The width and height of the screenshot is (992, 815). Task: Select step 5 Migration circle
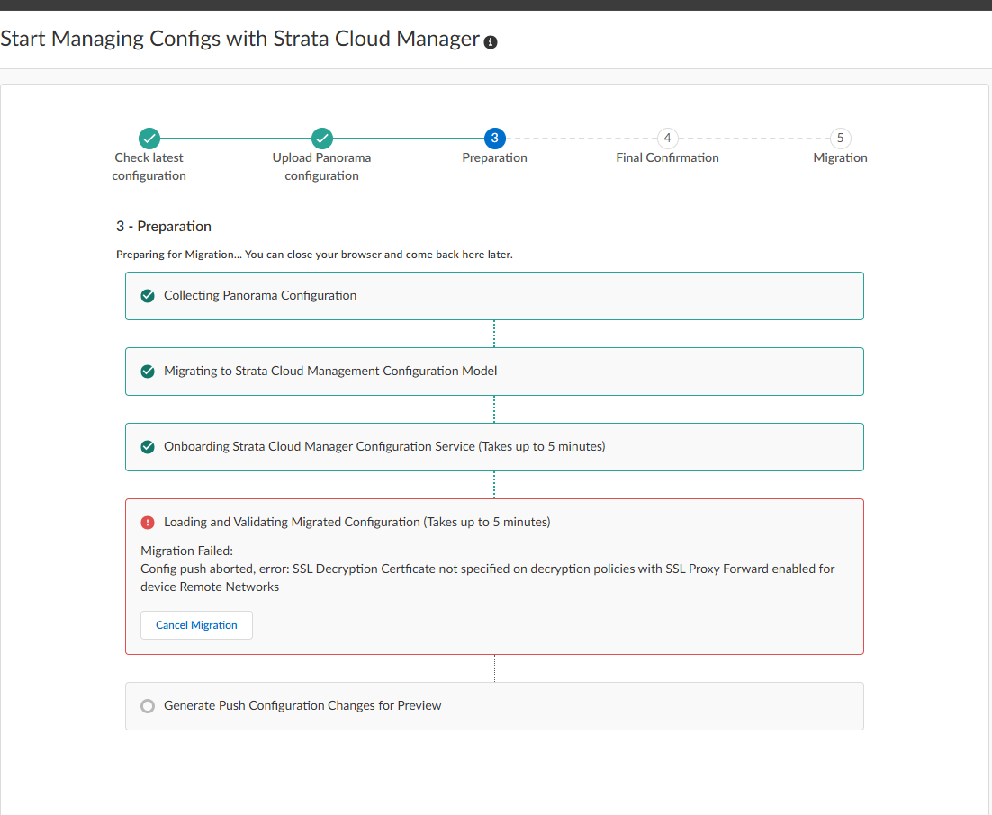click(840, 138)
